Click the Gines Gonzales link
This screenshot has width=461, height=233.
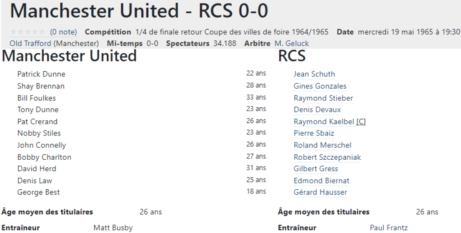(x=320, y=86)
